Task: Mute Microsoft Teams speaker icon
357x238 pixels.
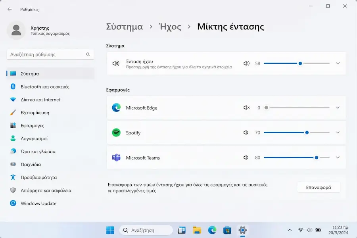Action: (246, 157)
